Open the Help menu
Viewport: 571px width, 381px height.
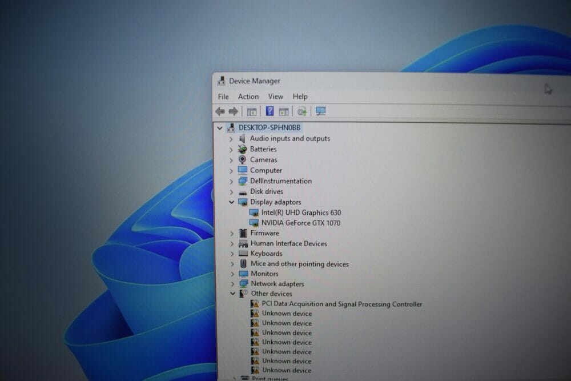point(300,97)
